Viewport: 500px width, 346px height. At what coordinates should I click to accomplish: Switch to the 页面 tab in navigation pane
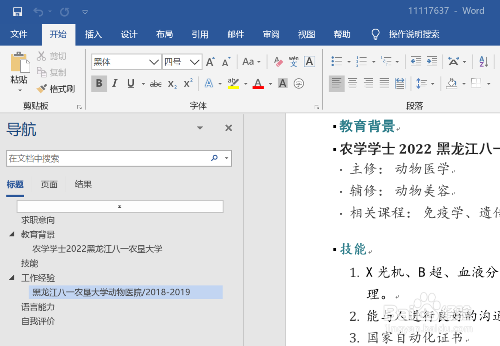(x=49, y=184)
